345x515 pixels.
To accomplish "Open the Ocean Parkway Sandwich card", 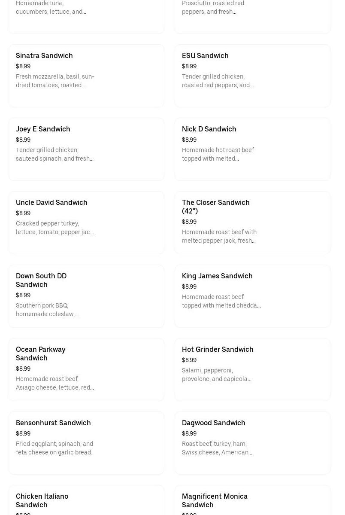I will coord(41,353).
